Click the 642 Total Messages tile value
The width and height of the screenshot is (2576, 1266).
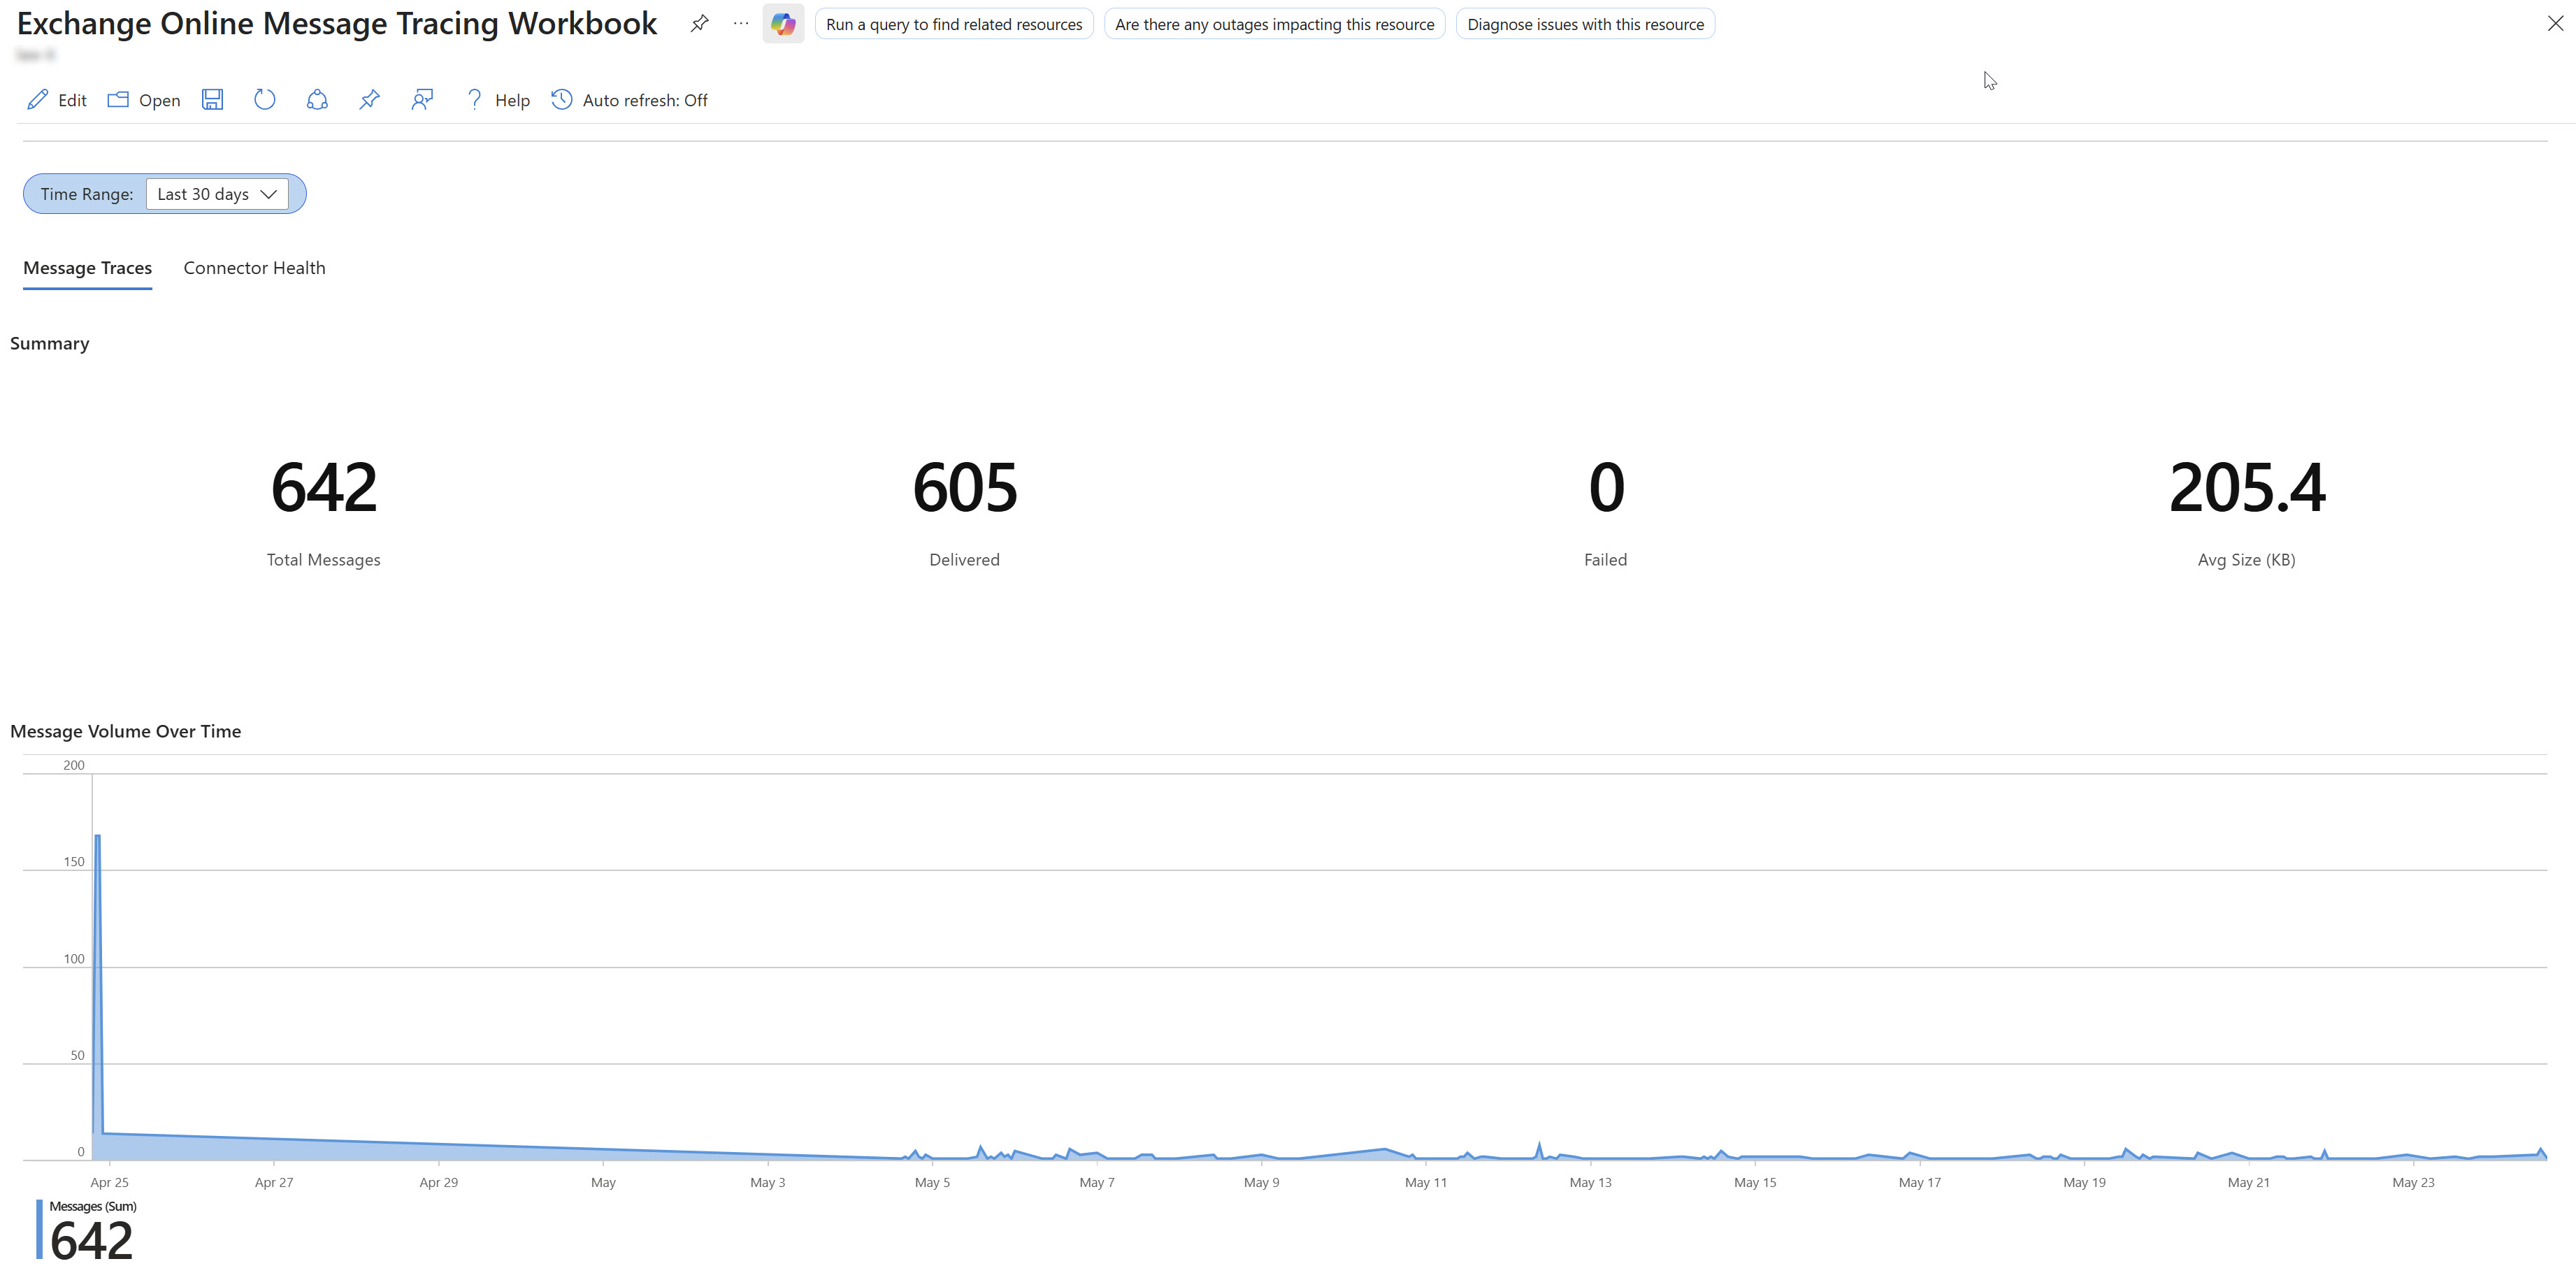tap(324, 488)
